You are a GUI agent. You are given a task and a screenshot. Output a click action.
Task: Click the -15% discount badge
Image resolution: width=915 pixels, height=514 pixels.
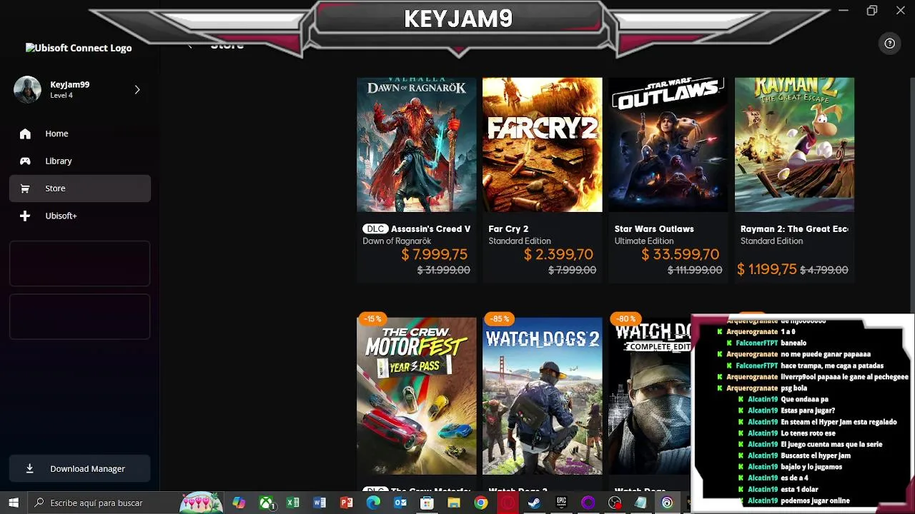click(x=372, y=318)
